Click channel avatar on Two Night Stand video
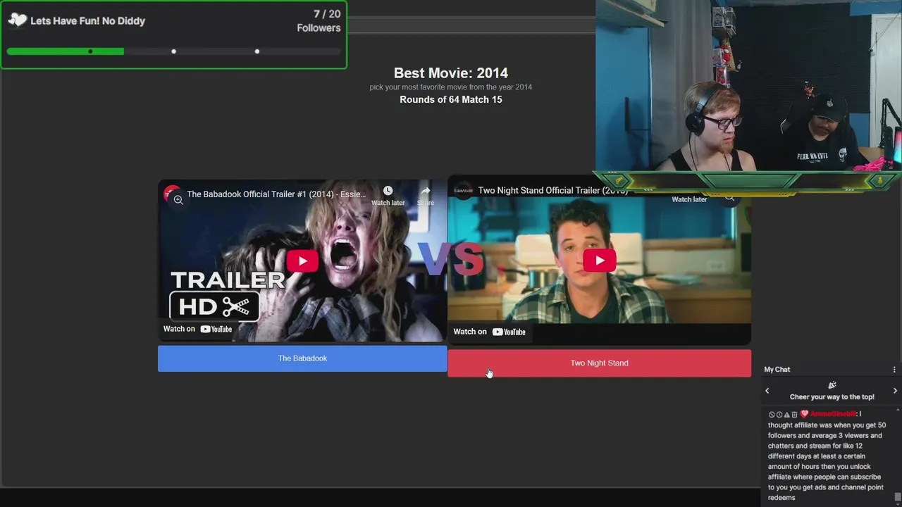This screenshot has width=902, height=507. [463, 190]
